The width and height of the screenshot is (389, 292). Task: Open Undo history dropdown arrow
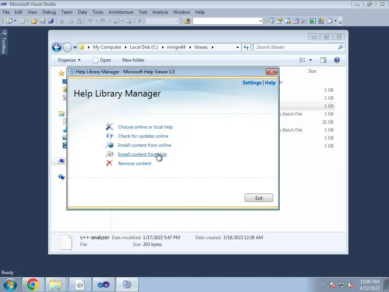pos(96,21)
